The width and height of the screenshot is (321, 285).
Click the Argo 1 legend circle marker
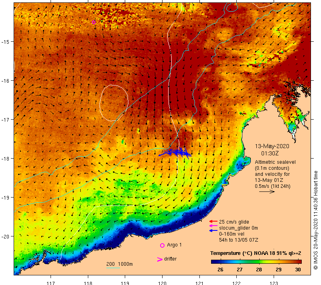click(x=162, y=245)
